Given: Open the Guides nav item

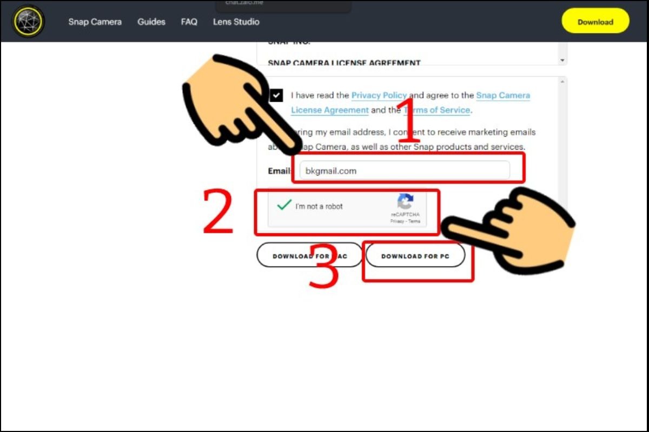Looking at the screenshot, I should pos(151,22).
